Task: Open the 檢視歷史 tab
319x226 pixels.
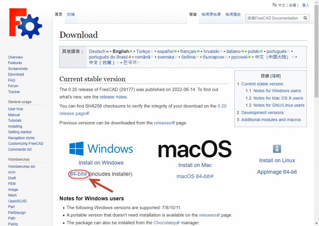Action: pos(233,14)
